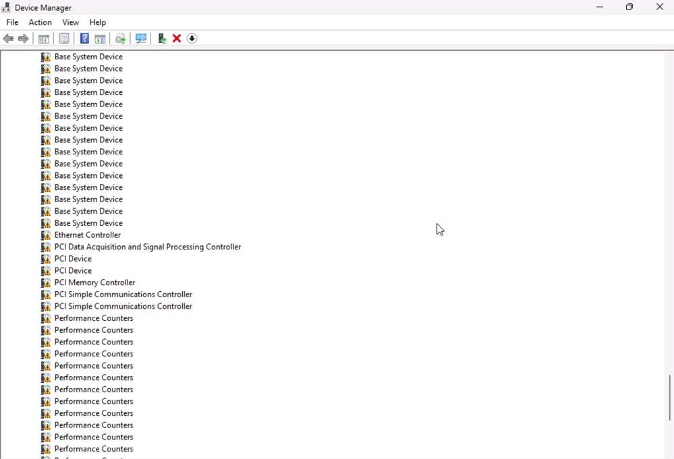Click the Properties toolbar icon
The width and height of the screenshot is (674, 459).
[63, 38]
